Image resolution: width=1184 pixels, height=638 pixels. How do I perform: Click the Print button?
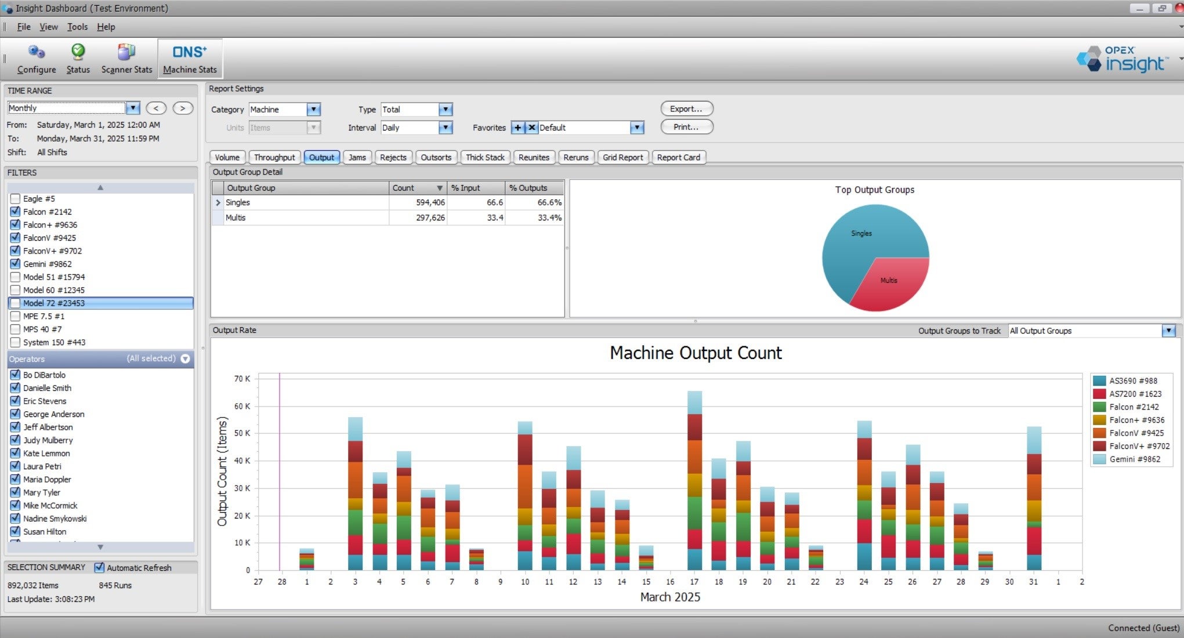click(686, 127)
